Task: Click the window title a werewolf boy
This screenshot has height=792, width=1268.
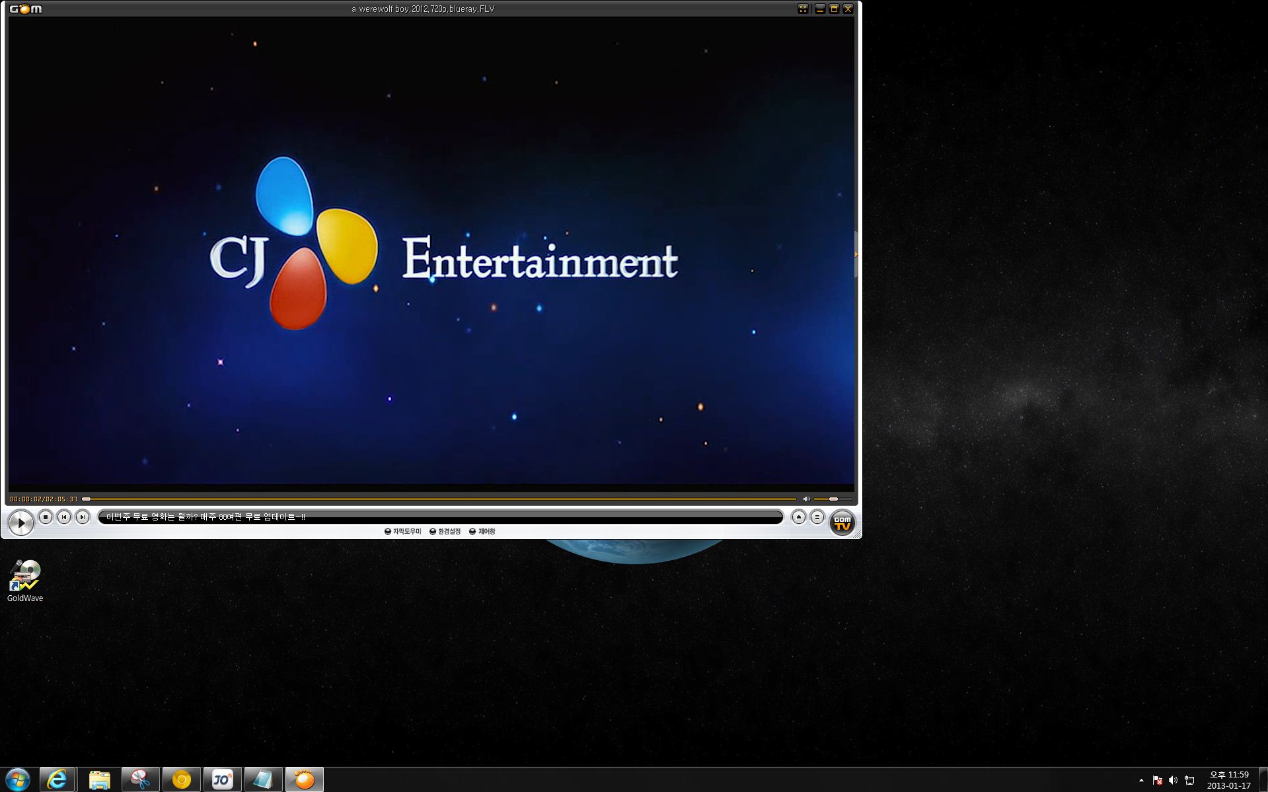Action: [423, 9]
